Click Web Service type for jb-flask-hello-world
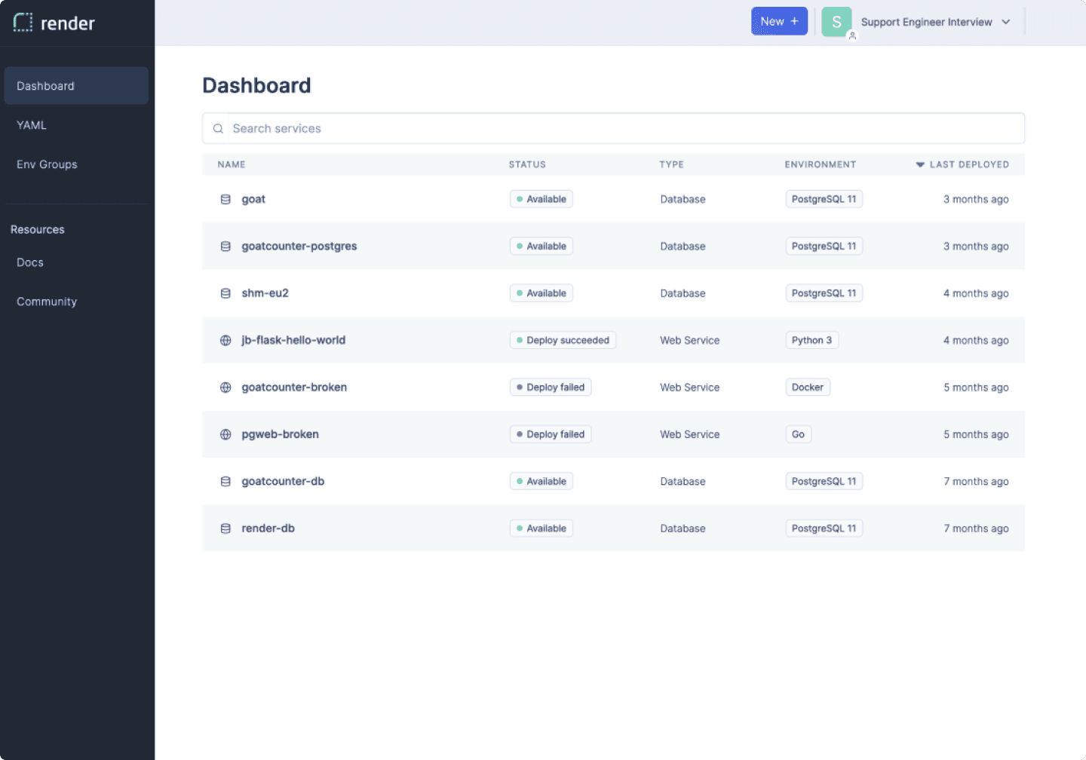 click(x=690, y=340)
